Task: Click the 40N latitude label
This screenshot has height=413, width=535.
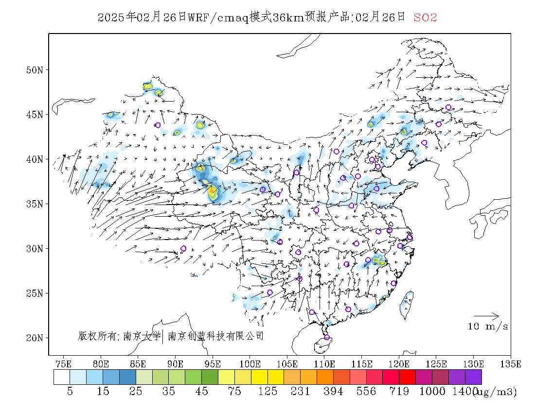Action: pos(35,159)
